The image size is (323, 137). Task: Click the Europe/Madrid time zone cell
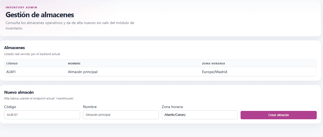214,72
